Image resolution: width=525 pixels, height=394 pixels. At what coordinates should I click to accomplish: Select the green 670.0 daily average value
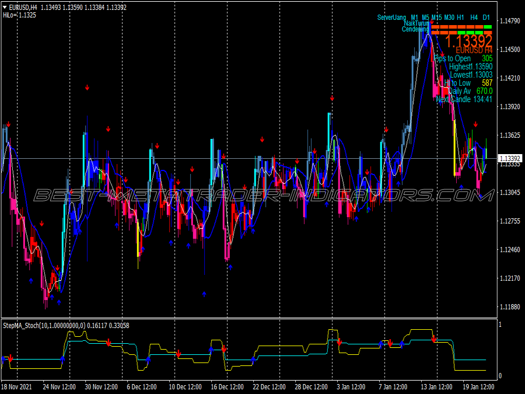pos(485,91)
